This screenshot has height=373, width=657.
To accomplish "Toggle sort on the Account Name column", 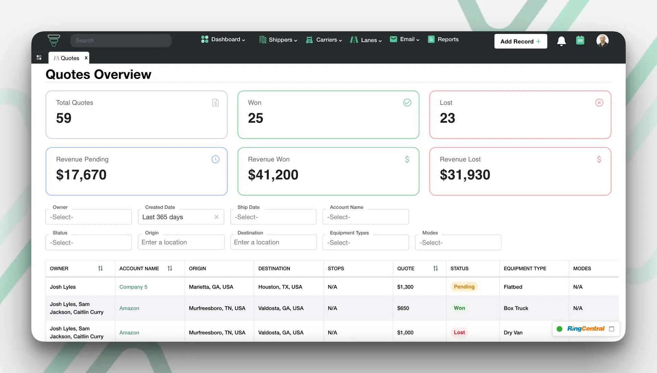I will (x=170, y=268).
